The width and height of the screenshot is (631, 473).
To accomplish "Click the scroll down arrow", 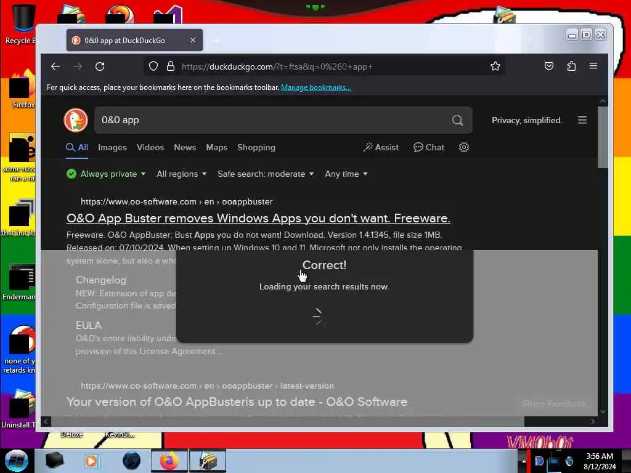I will pos(603,411).
